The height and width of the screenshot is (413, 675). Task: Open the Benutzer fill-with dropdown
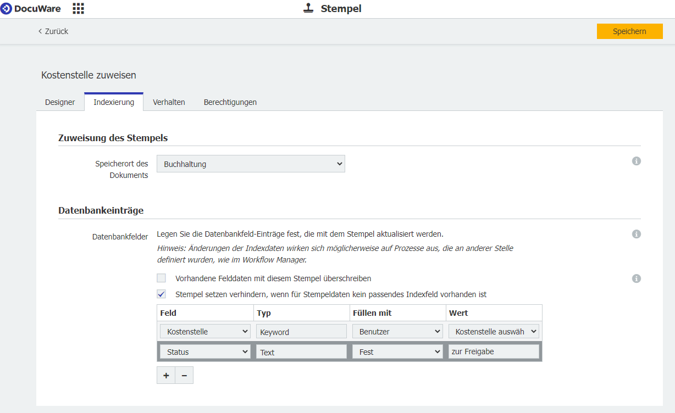point(397,332)
